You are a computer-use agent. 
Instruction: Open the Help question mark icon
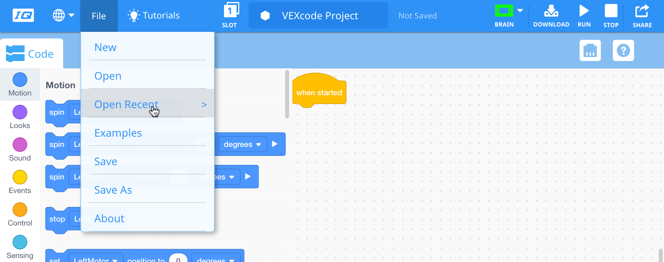pos(623,50)
